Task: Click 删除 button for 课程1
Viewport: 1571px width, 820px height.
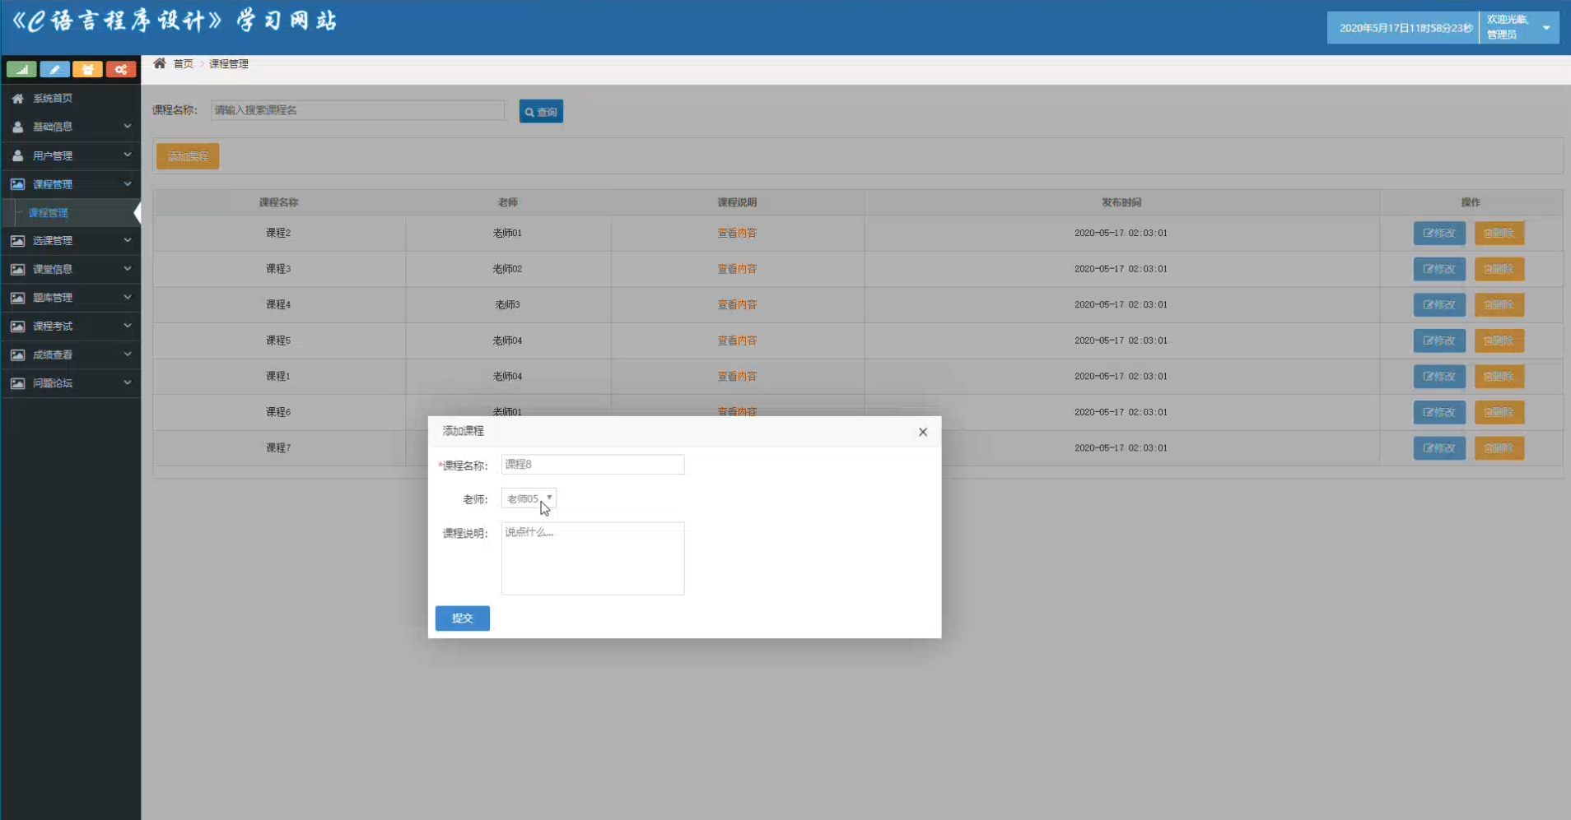Action: 1499,377
